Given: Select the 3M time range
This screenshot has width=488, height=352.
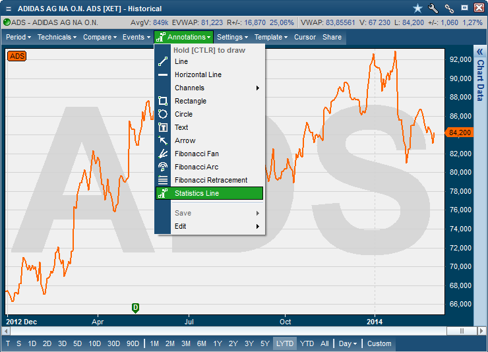Looking at the screenshot, I should (x=186, y=343).
